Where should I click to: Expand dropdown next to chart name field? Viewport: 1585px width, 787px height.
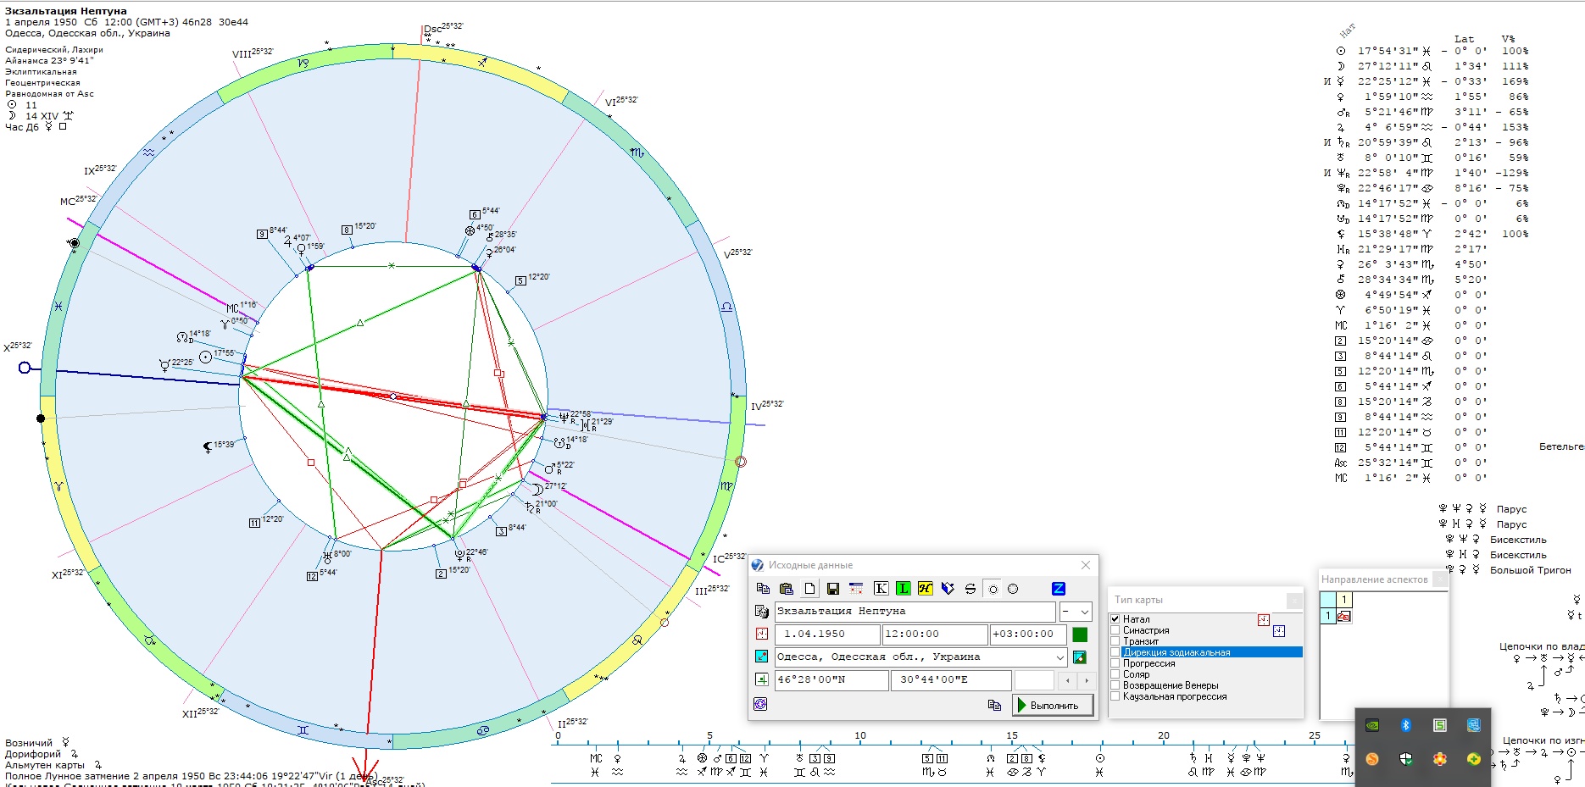click(1084, 612)
